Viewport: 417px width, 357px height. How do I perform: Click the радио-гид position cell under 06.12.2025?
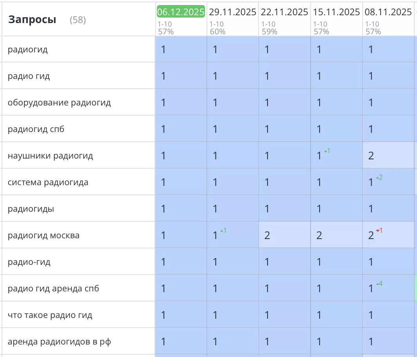(181, 262)
